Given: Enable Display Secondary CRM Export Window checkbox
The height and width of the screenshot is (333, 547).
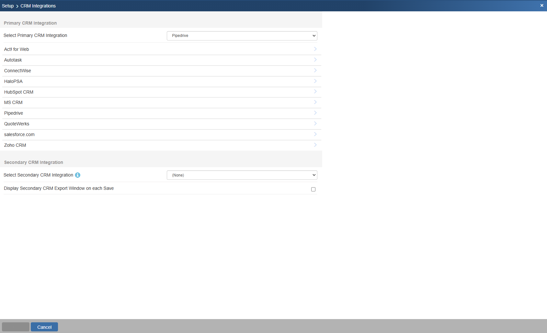Looking at the screenshot, I should (313, 189).
